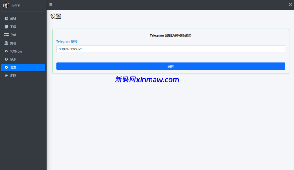
Task: Toggle the sidebar with the hamburger icon
Action: pos(51,5)
